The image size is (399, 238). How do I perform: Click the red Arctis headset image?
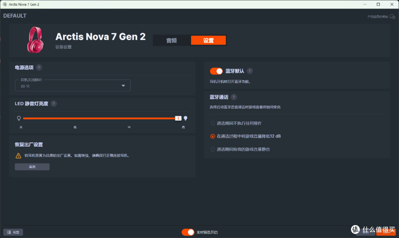(35, 40)
